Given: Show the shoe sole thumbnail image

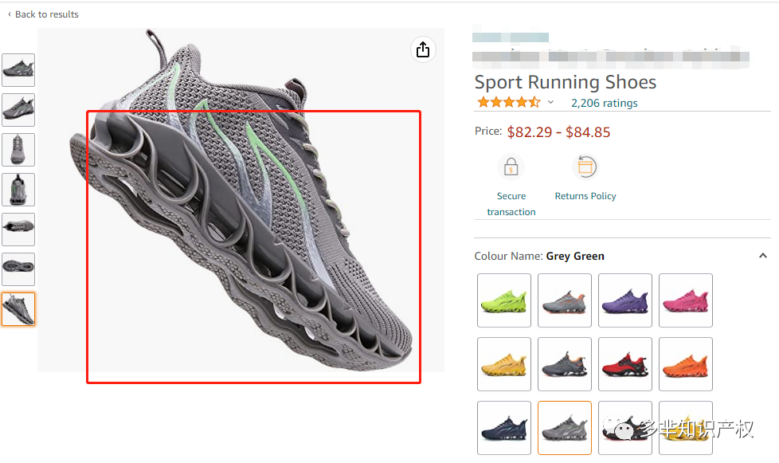Looking at the screenshot, I should [18, 269].
